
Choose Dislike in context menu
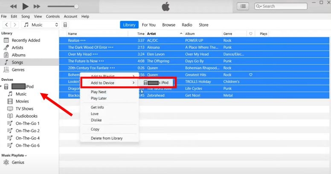96,120
